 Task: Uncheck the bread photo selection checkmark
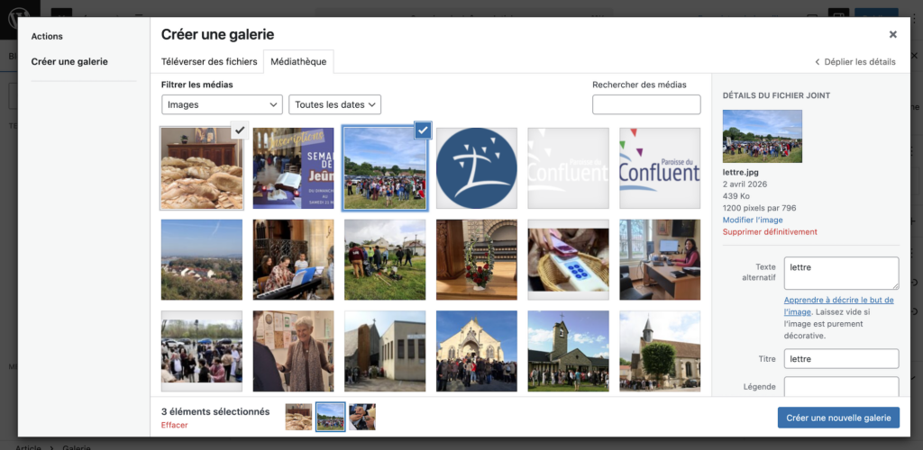pyautogui.click(x=239, y=130)
